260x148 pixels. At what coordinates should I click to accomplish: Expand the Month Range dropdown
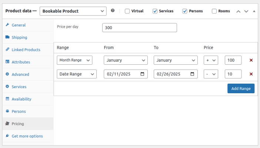click(x=75, y=60)
